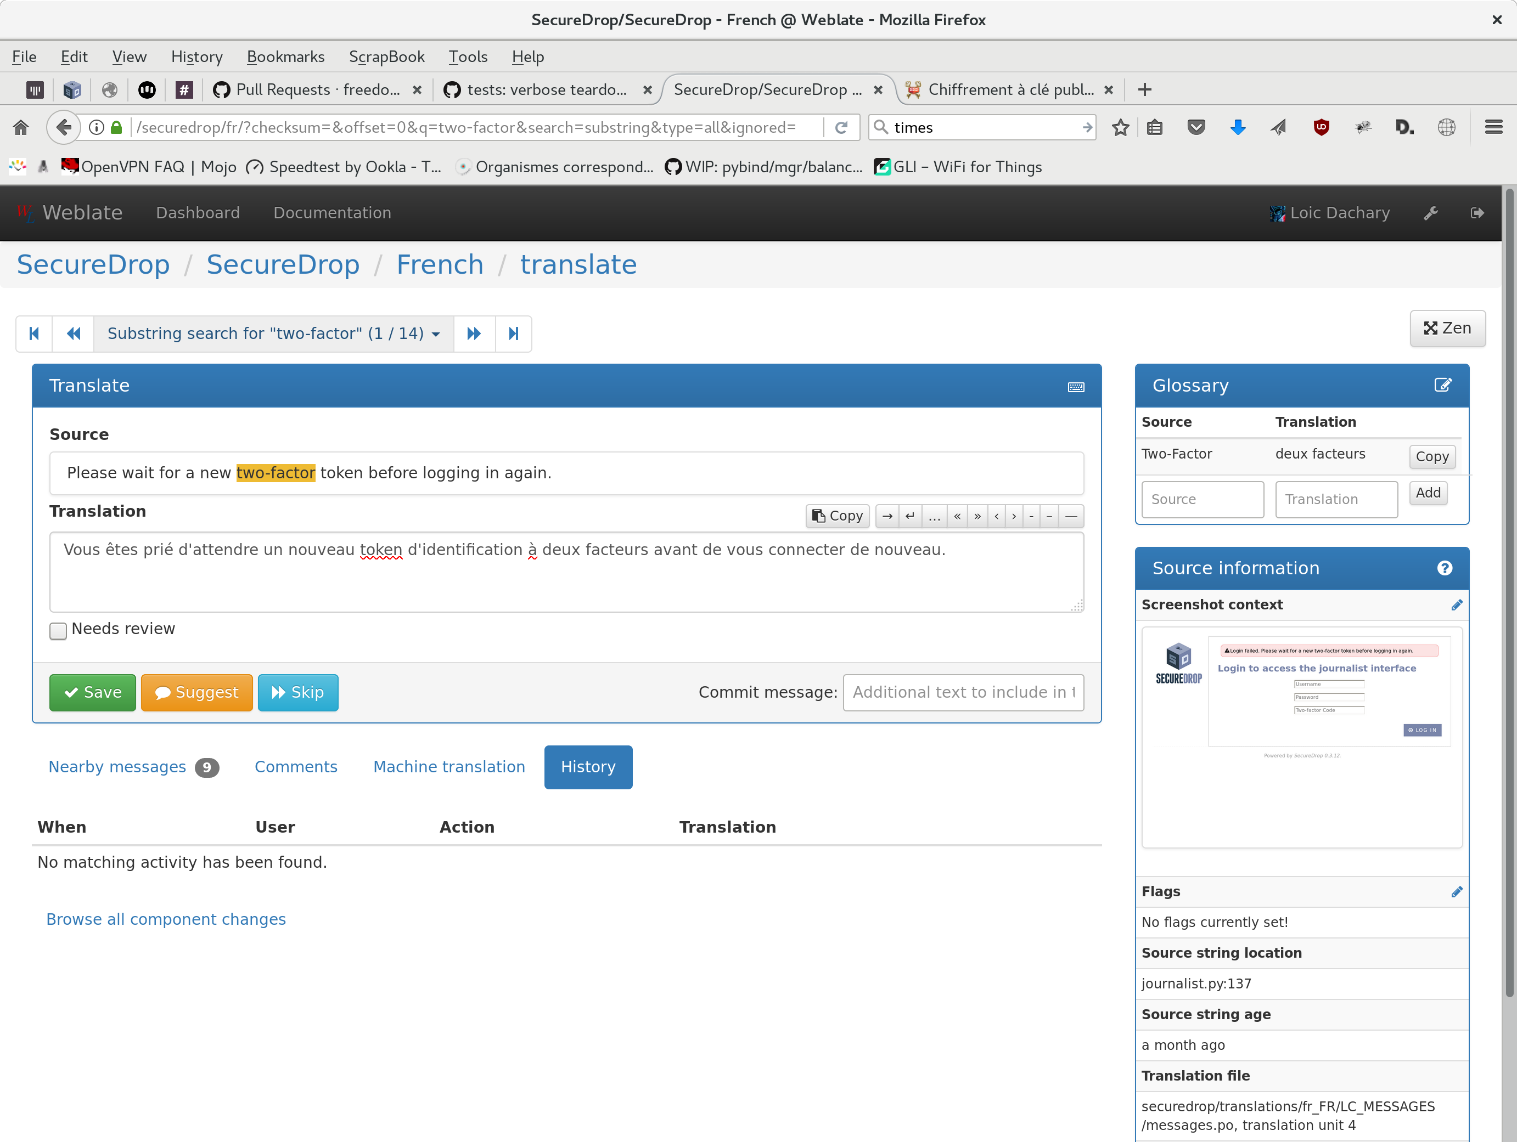The width and height of the screenshot is (1517, 1142).
Task: Click the uBlock shield toolbar icon
Action: [x=1321, y=127]
